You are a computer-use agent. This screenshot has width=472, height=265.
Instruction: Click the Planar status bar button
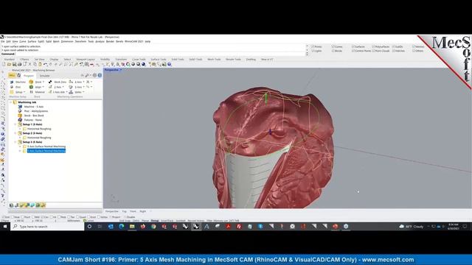point(145,221)
